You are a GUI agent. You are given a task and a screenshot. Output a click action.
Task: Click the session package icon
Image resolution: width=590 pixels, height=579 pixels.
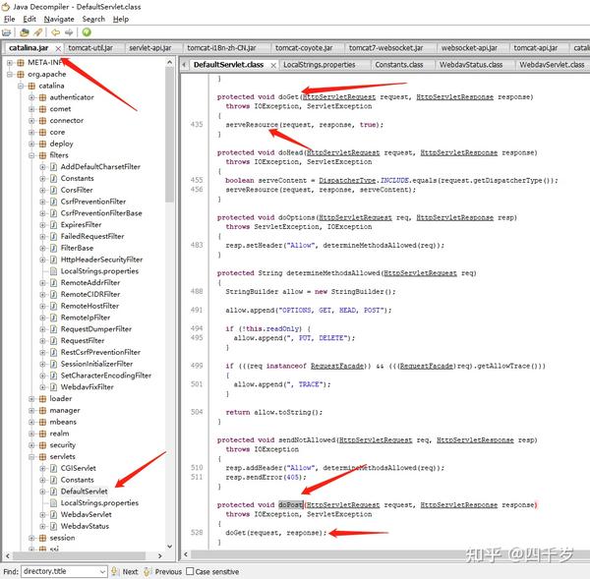pos(42,538)
